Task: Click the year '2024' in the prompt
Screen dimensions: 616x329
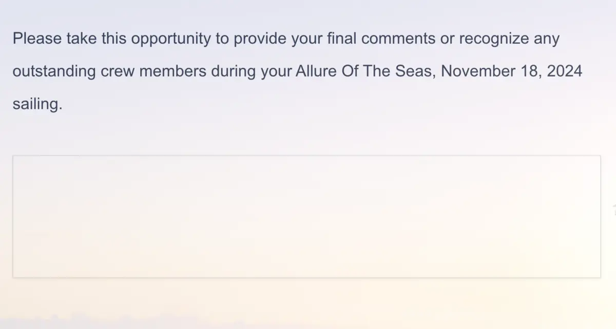Action: point(564,71)
